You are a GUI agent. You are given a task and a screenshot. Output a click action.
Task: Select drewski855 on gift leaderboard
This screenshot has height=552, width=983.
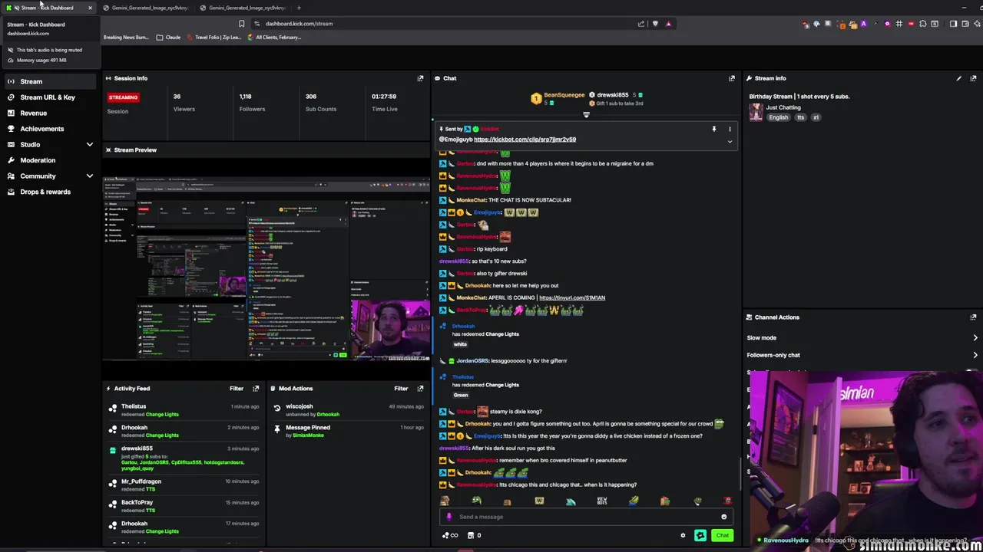point(613,95)
